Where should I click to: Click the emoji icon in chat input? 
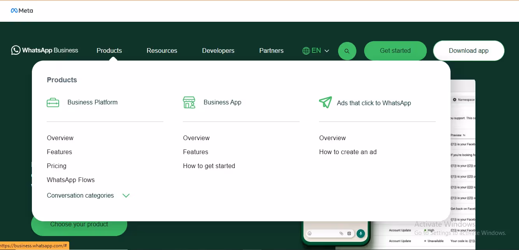point(310,233)
